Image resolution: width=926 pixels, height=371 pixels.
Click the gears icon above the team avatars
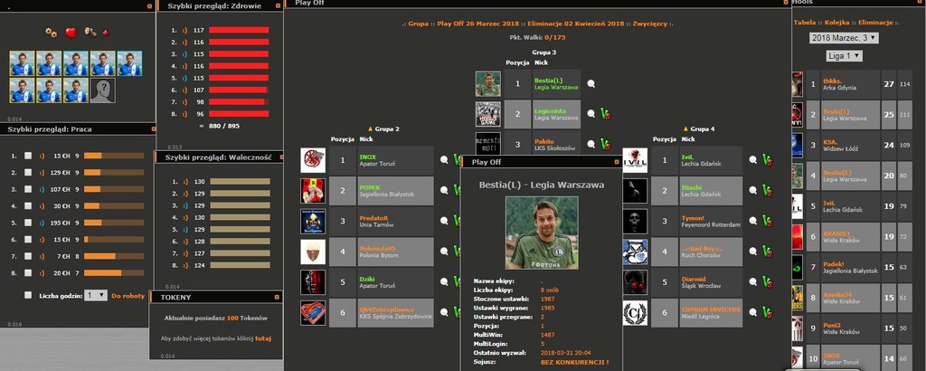click(52, 33)
